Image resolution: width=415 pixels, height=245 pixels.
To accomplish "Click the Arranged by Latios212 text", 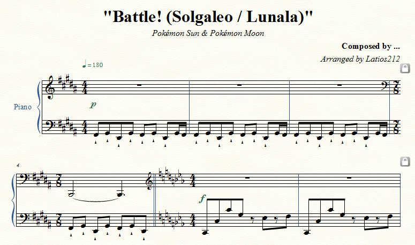I will click(x=360, y=59).
